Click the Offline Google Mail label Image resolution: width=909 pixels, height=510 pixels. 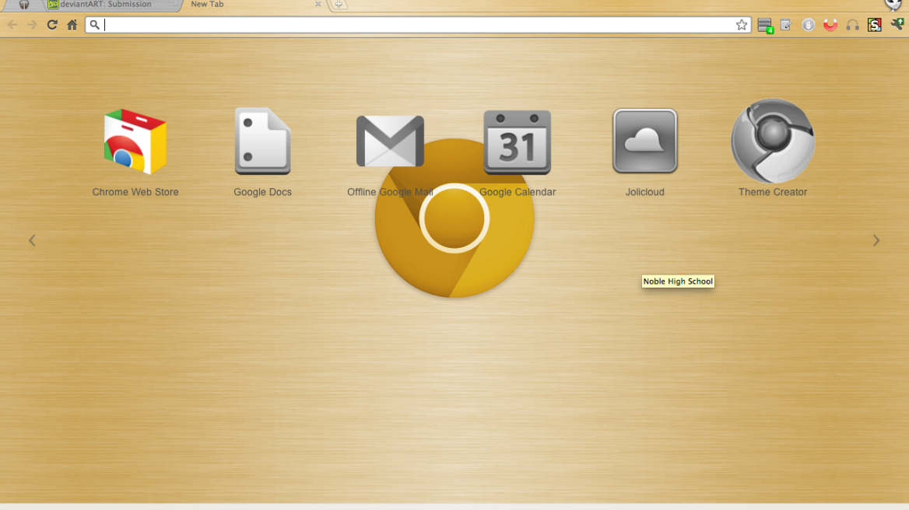tap(390, 192)
